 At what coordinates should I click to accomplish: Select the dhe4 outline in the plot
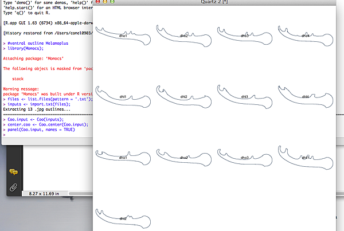(306, 36)
